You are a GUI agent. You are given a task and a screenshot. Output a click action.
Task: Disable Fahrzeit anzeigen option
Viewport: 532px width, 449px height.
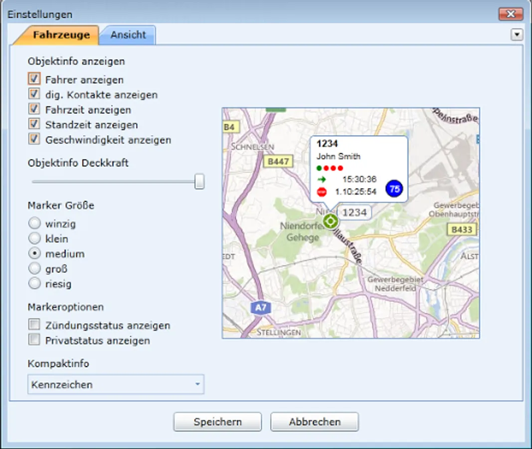pyautogui.click(x=34, y=109)
